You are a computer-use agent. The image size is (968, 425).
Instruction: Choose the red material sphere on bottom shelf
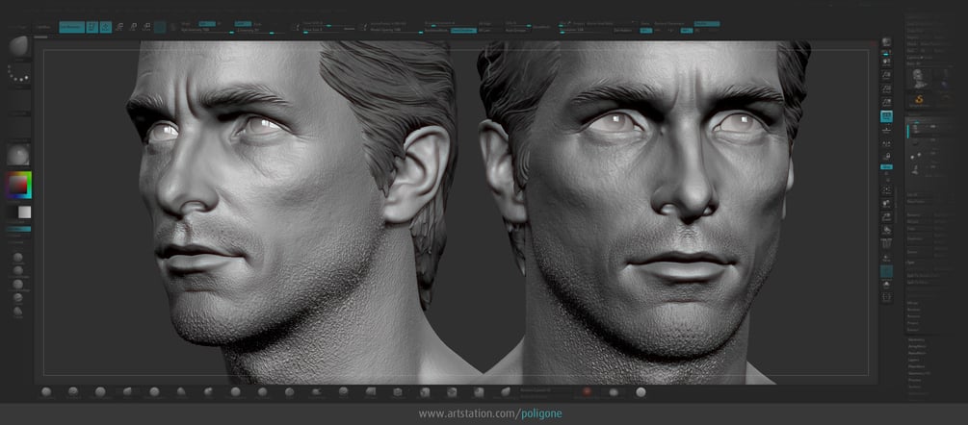coord(588,391)
